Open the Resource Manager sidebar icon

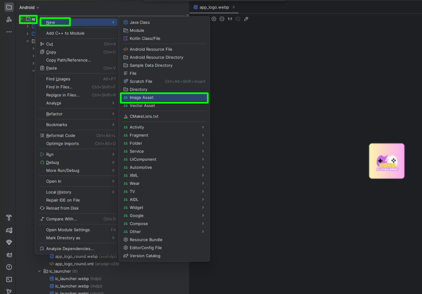pos(9,19)
